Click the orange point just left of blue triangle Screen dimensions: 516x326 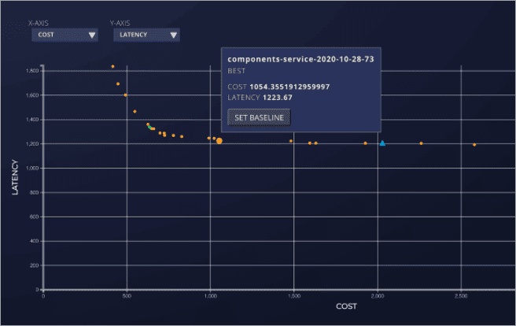365,143
